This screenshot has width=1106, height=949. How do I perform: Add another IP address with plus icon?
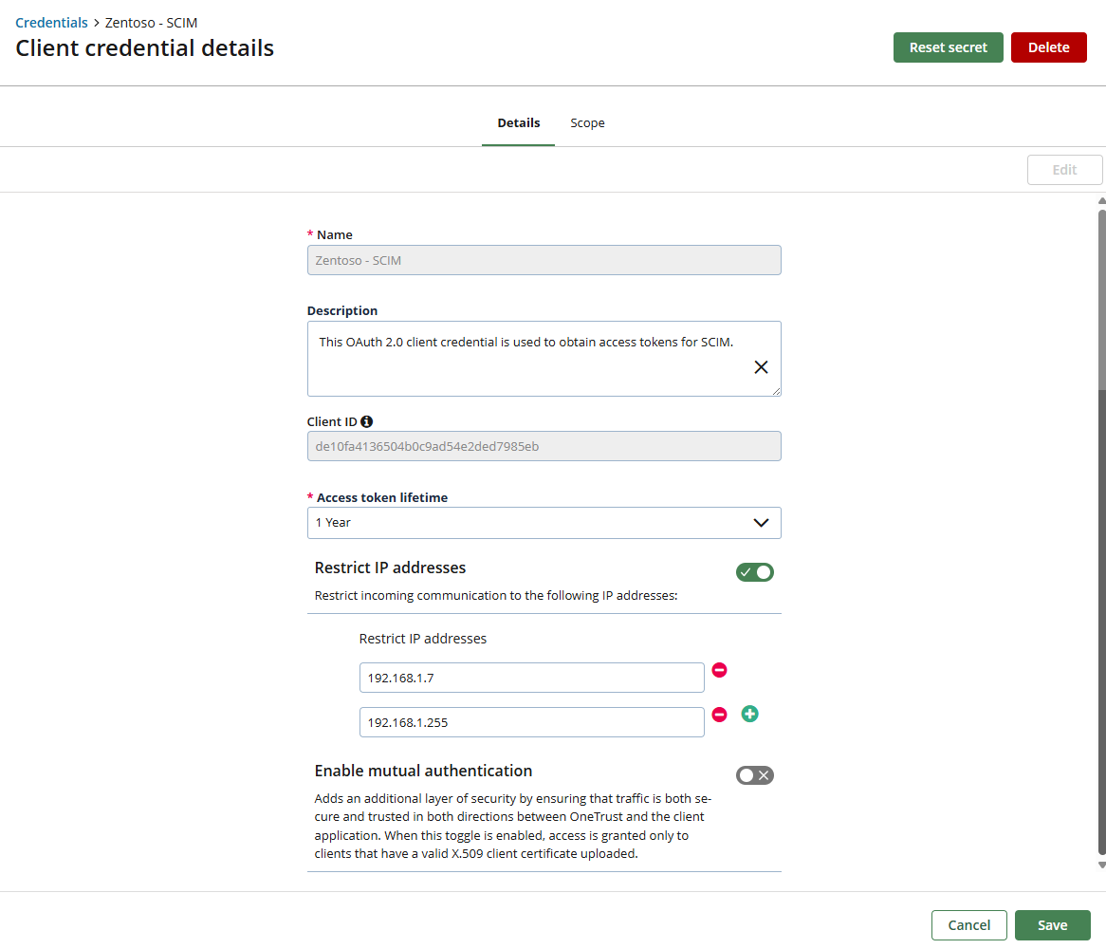[x=749, y=715]
